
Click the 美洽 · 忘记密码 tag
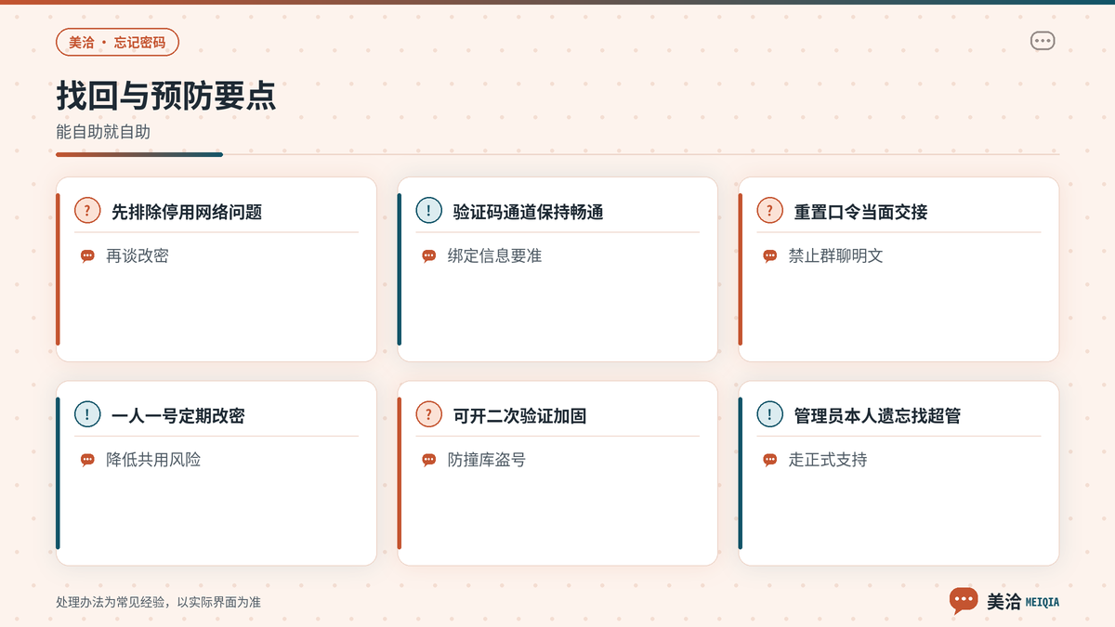[x=117, y=43]
